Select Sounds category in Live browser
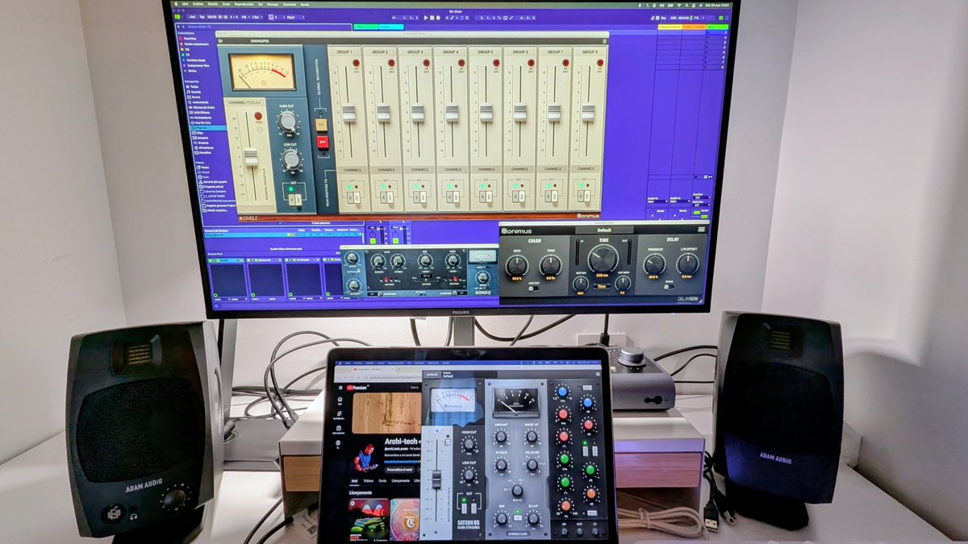 click(x=194, y=92)
